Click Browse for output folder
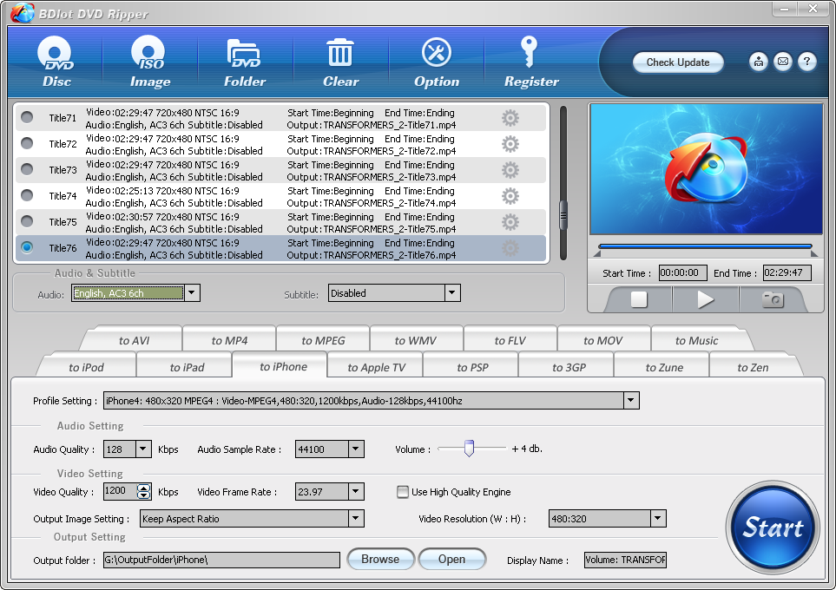 coord(380,559)
